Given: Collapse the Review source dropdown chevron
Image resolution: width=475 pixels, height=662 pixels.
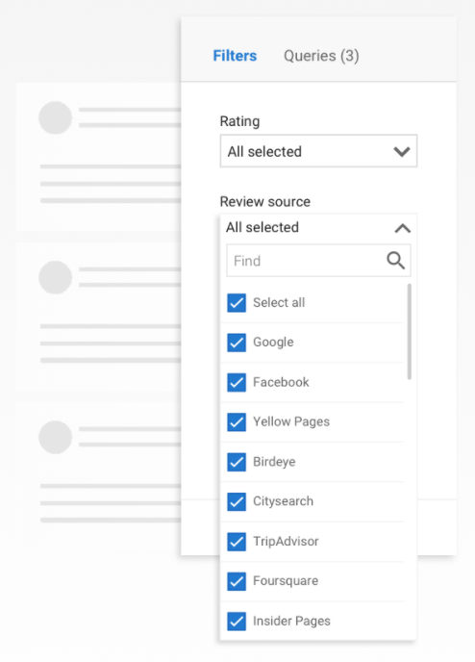Looking at the screenshot, I should (x=403, y=228).
